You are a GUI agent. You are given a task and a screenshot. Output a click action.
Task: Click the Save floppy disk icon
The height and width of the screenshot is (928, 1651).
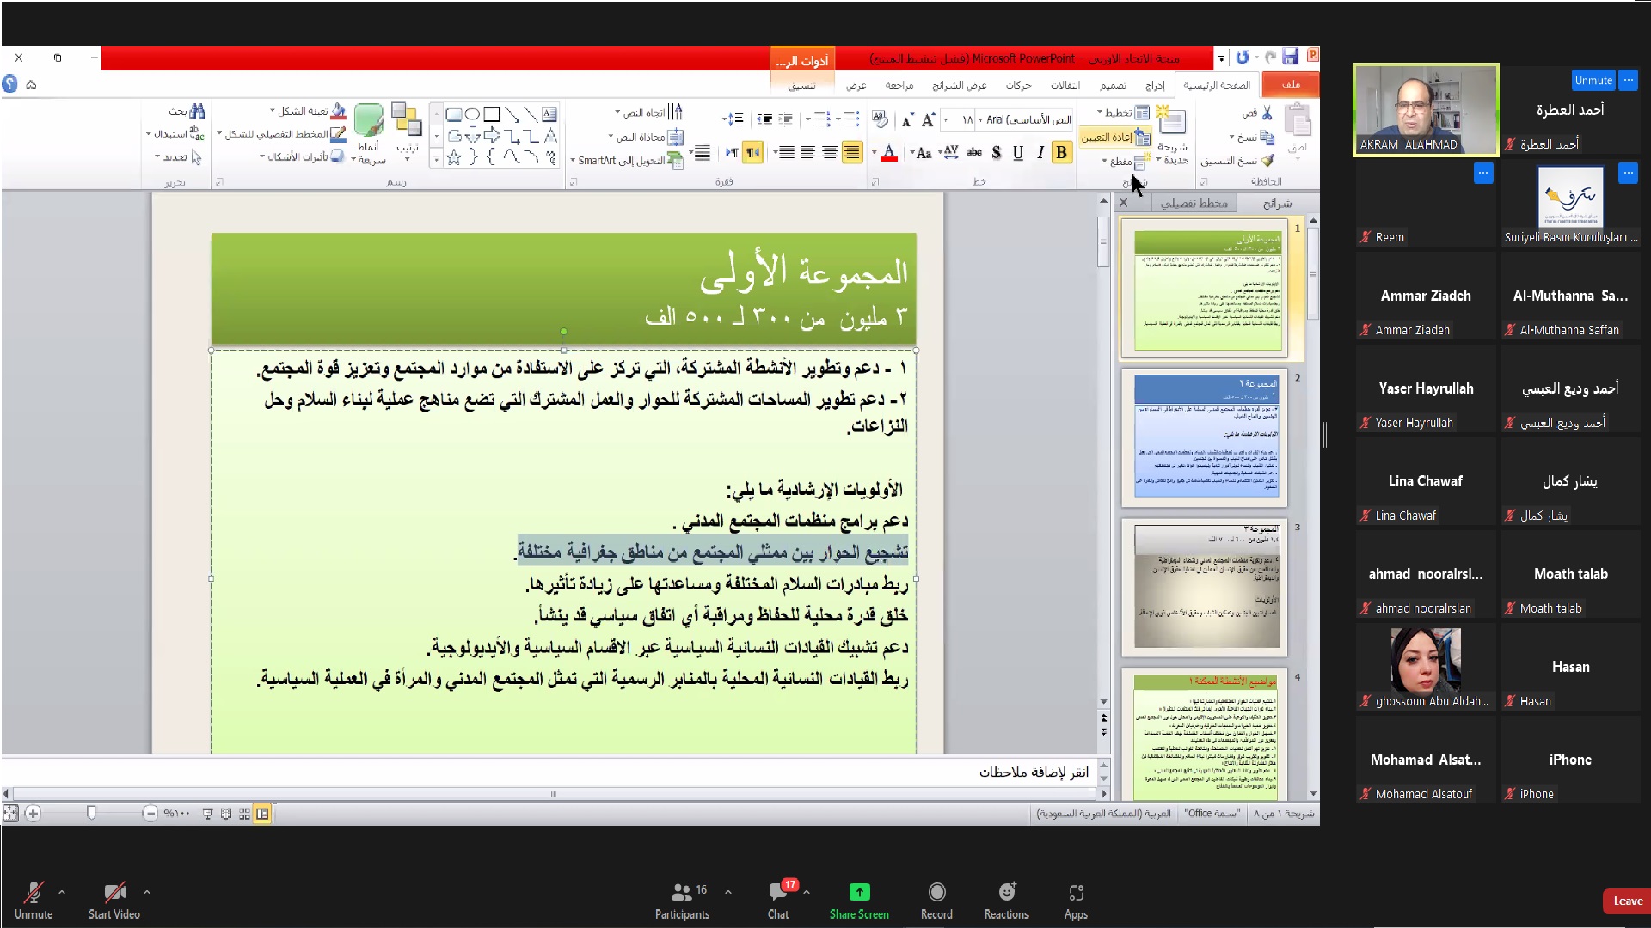(1290, 57)
